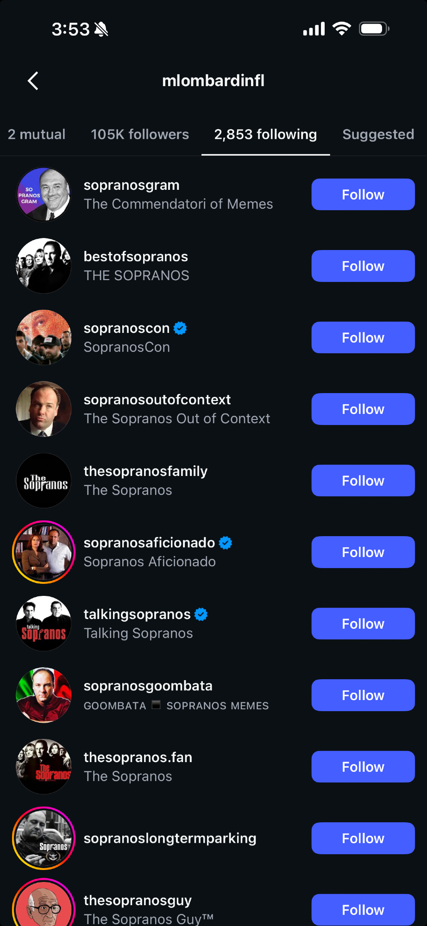
Task: Follow thesopranos.fan account
Action: (x=363, y=767)
